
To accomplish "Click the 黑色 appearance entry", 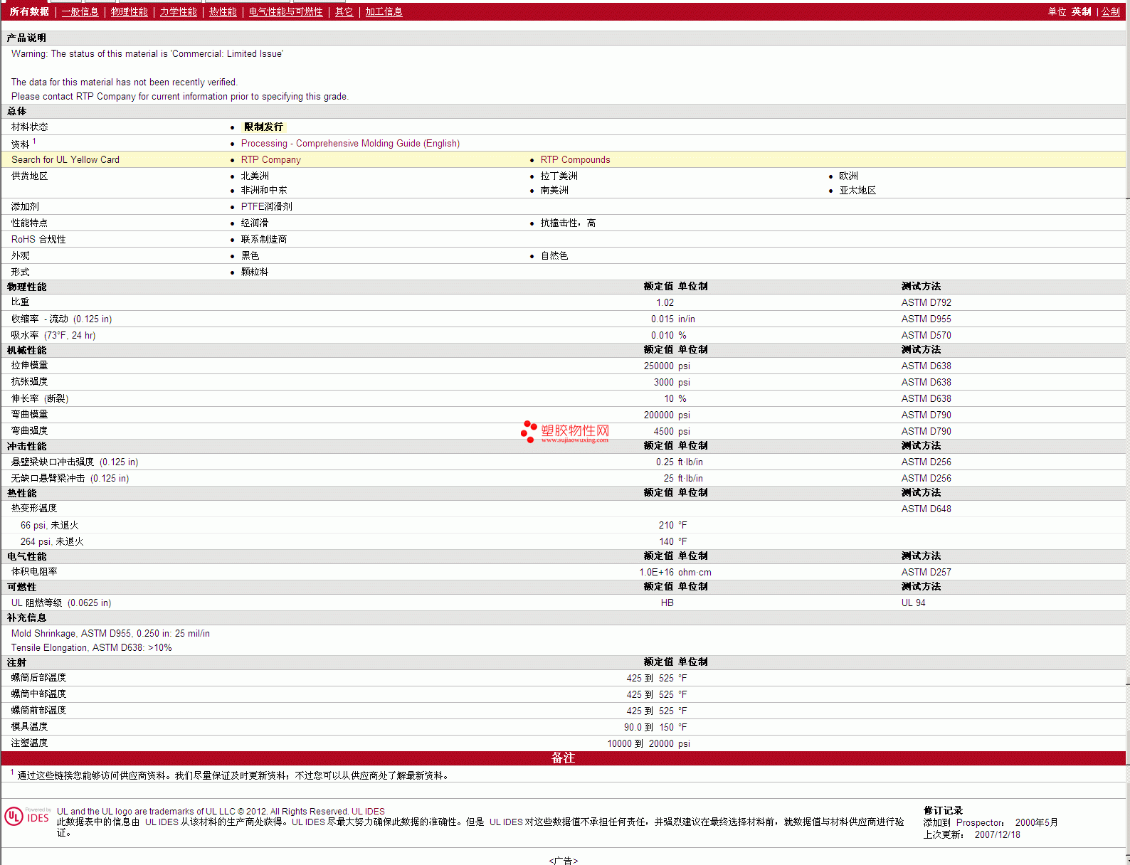I will coord(250,256).
